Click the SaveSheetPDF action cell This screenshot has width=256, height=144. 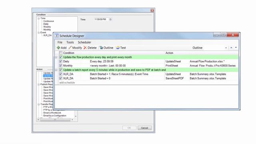(174, 78)
